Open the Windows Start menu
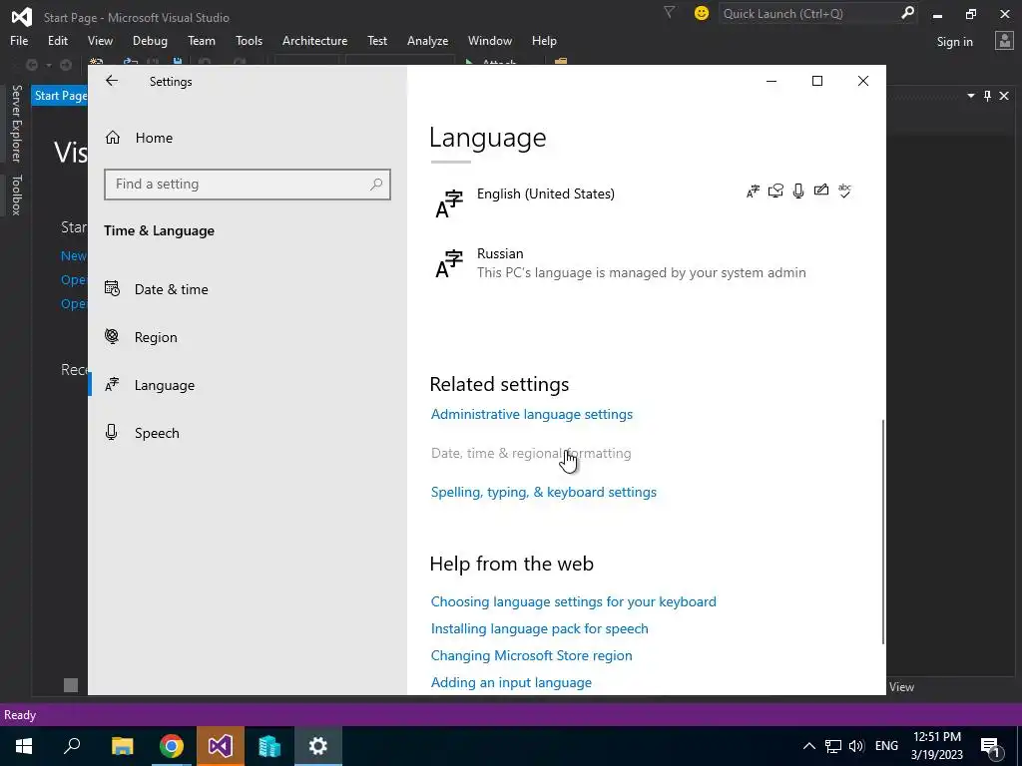Screen dimensions: 1022x766 click(x=24, y=746)
